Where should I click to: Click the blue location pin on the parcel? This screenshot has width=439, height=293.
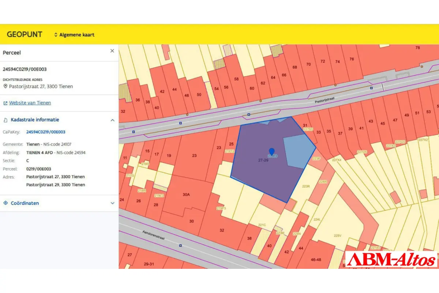pyautogui.click(x=271, y=152)
